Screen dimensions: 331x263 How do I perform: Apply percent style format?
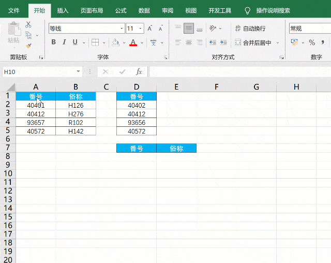click(312, 42)
